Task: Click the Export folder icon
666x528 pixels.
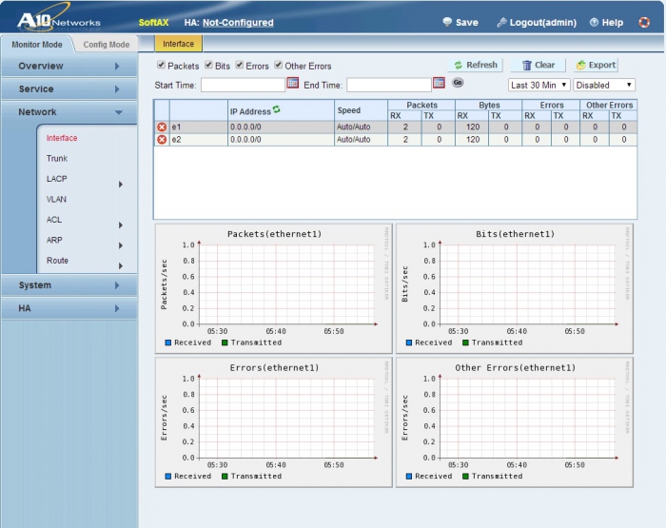Action: [x=580, y=65]
